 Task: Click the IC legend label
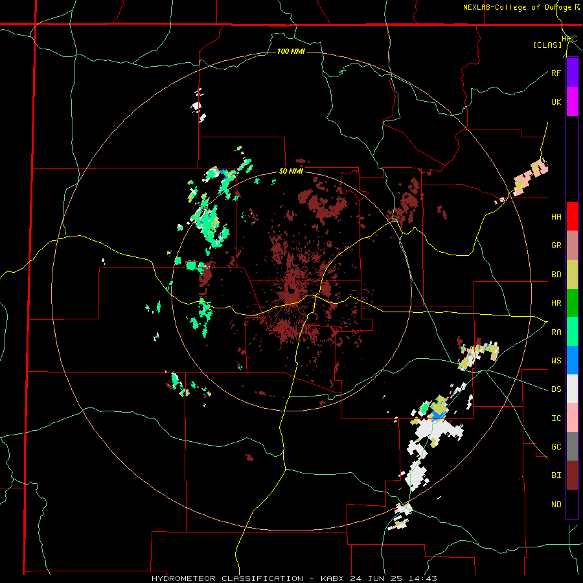click(x=556, y=418)
